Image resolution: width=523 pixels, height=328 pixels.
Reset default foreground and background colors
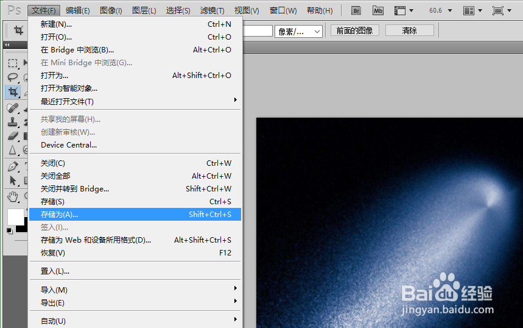pos(10,230)
